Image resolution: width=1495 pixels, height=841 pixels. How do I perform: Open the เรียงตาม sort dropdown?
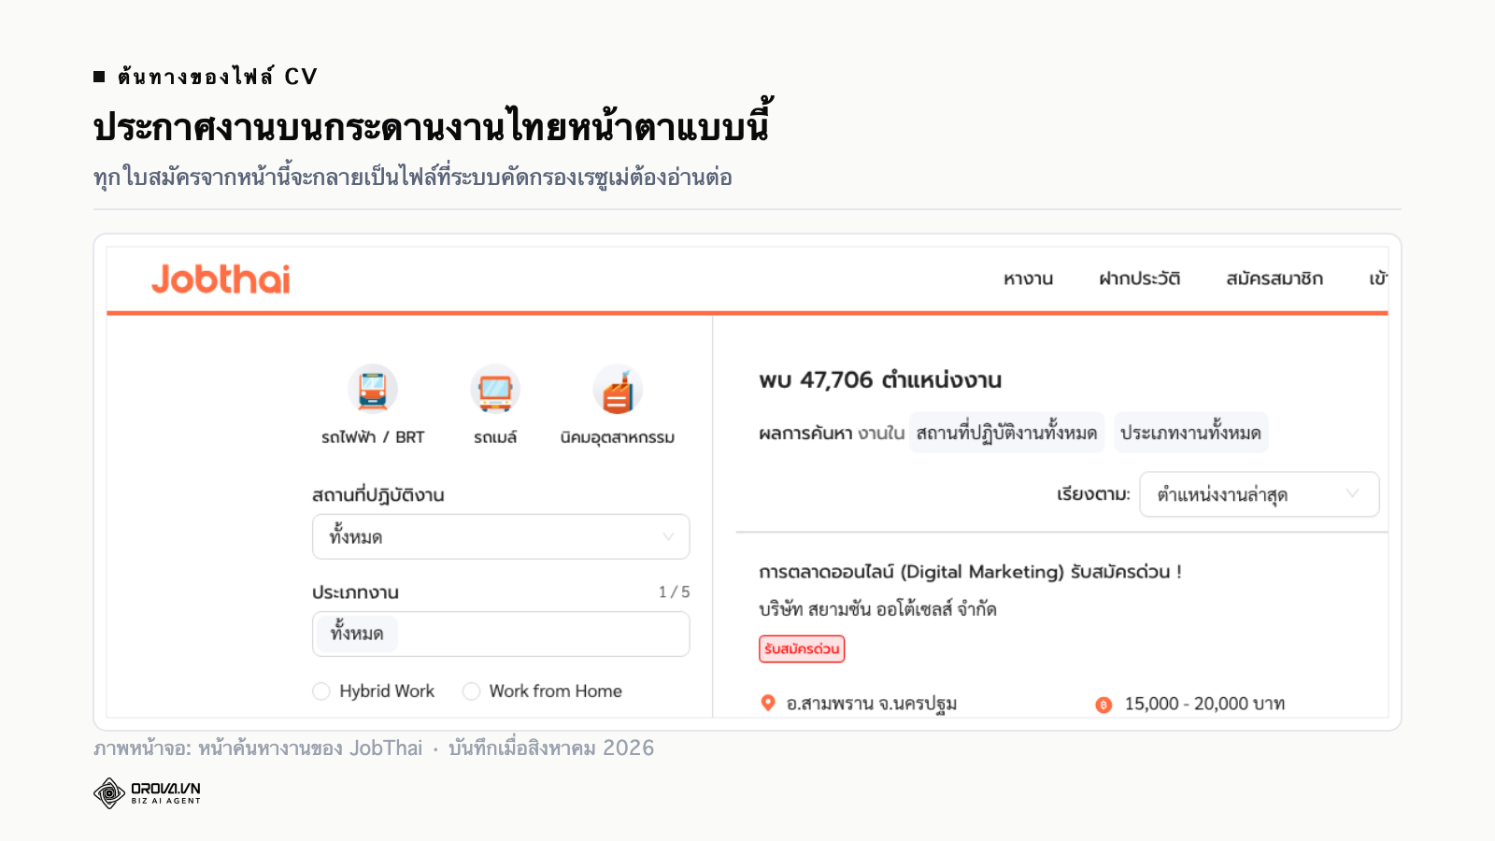(x=1259, y=494)
